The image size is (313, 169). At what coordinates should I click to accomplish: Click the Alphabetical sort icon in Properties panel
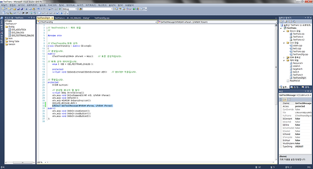click(285, 99)
